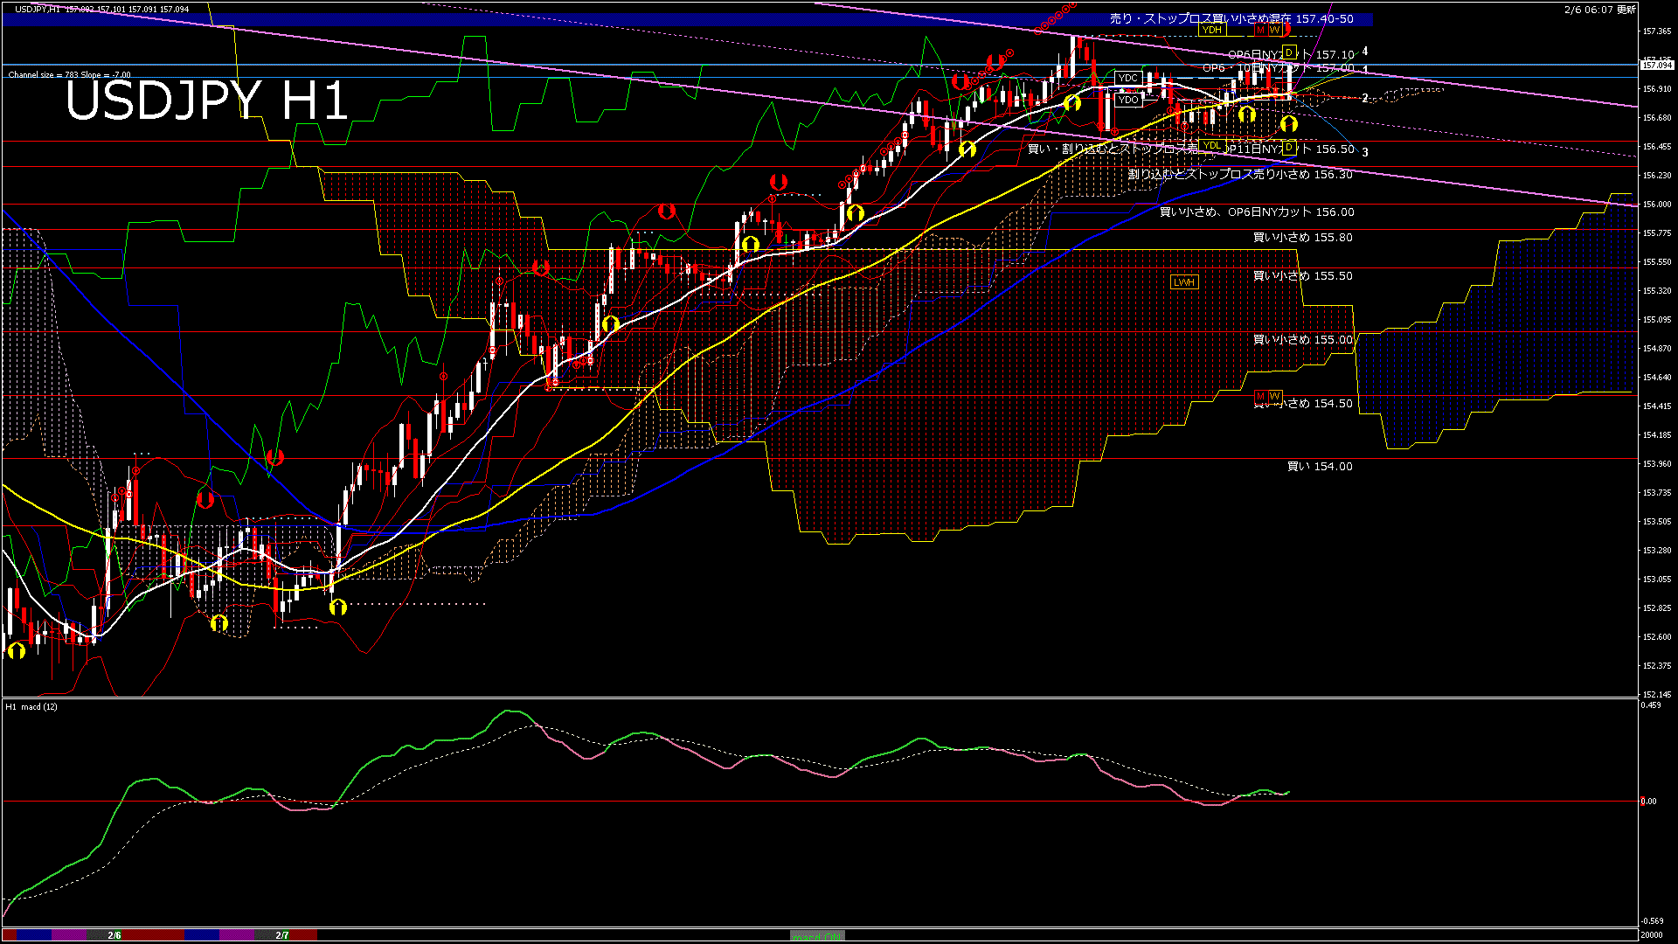The width and height of the screenshot is (1678, 944).
Task: Click the W marker near the 154.50 line
Action: pos(1274,397)
